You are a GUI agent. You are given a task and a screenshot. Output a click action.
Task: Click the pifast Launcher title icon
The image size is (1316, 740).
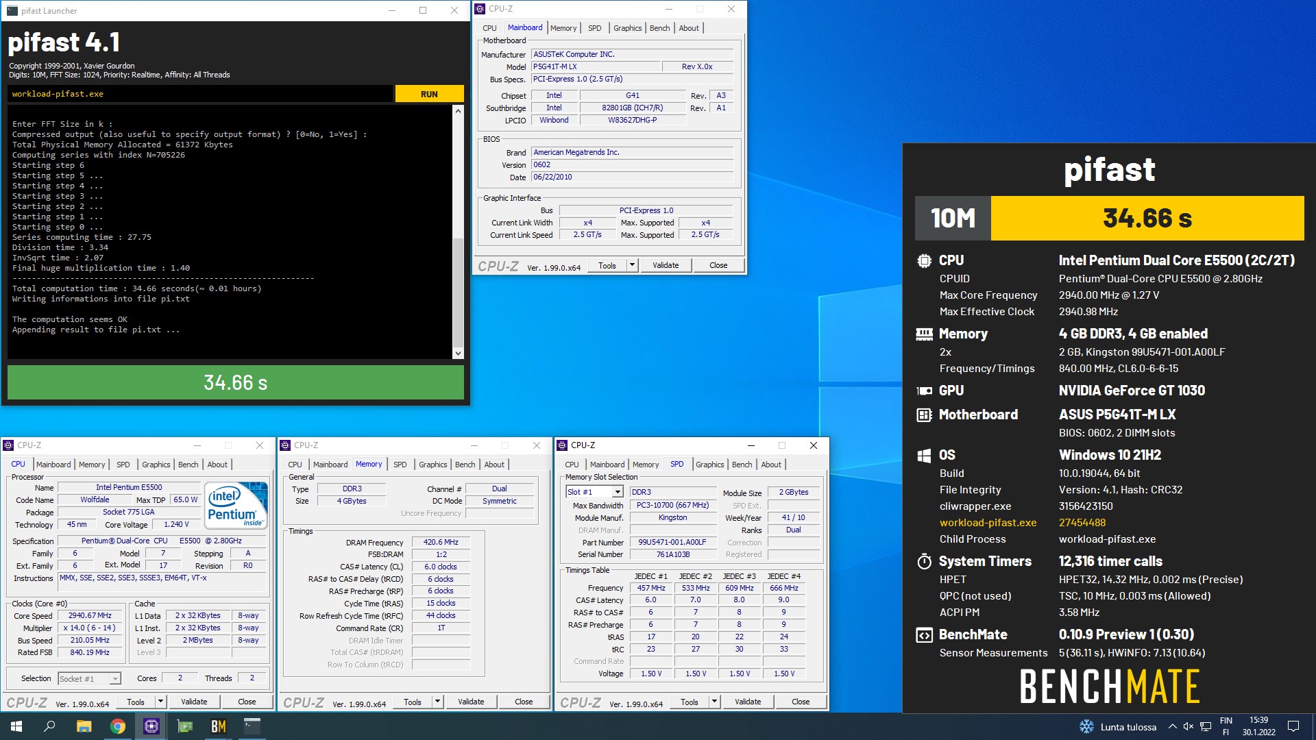pyautogui.click(x=12, y=10)
